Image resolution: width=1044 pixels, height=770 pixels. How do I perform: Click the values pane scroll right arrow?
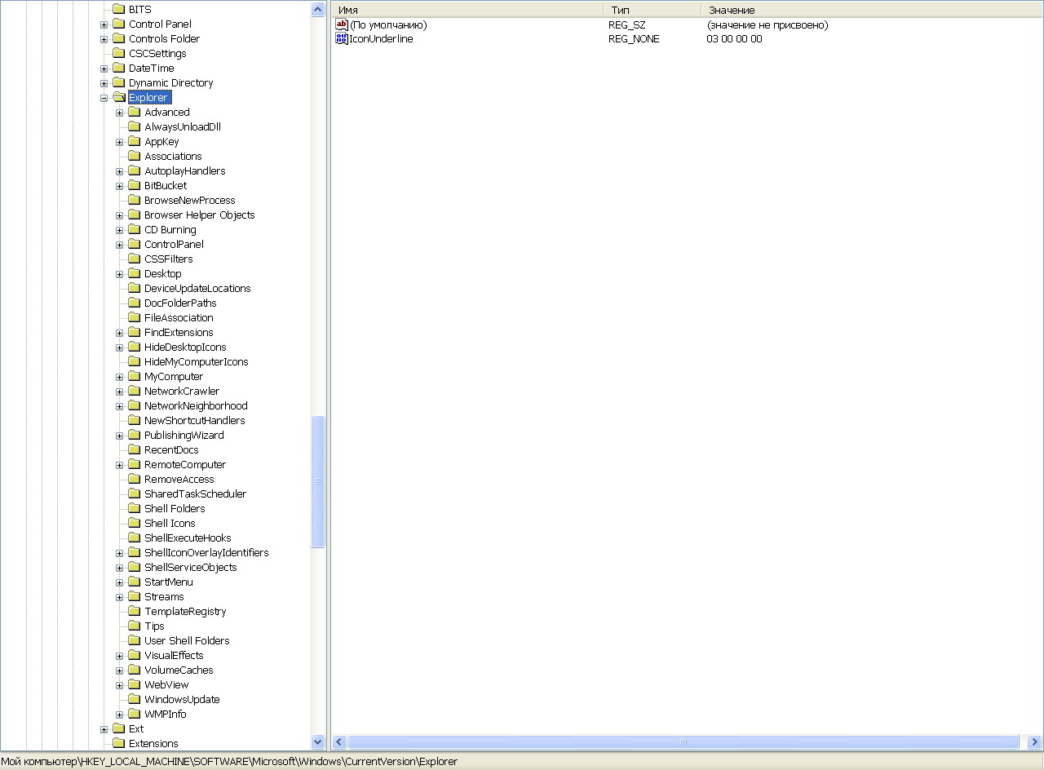pos(1035,742)
